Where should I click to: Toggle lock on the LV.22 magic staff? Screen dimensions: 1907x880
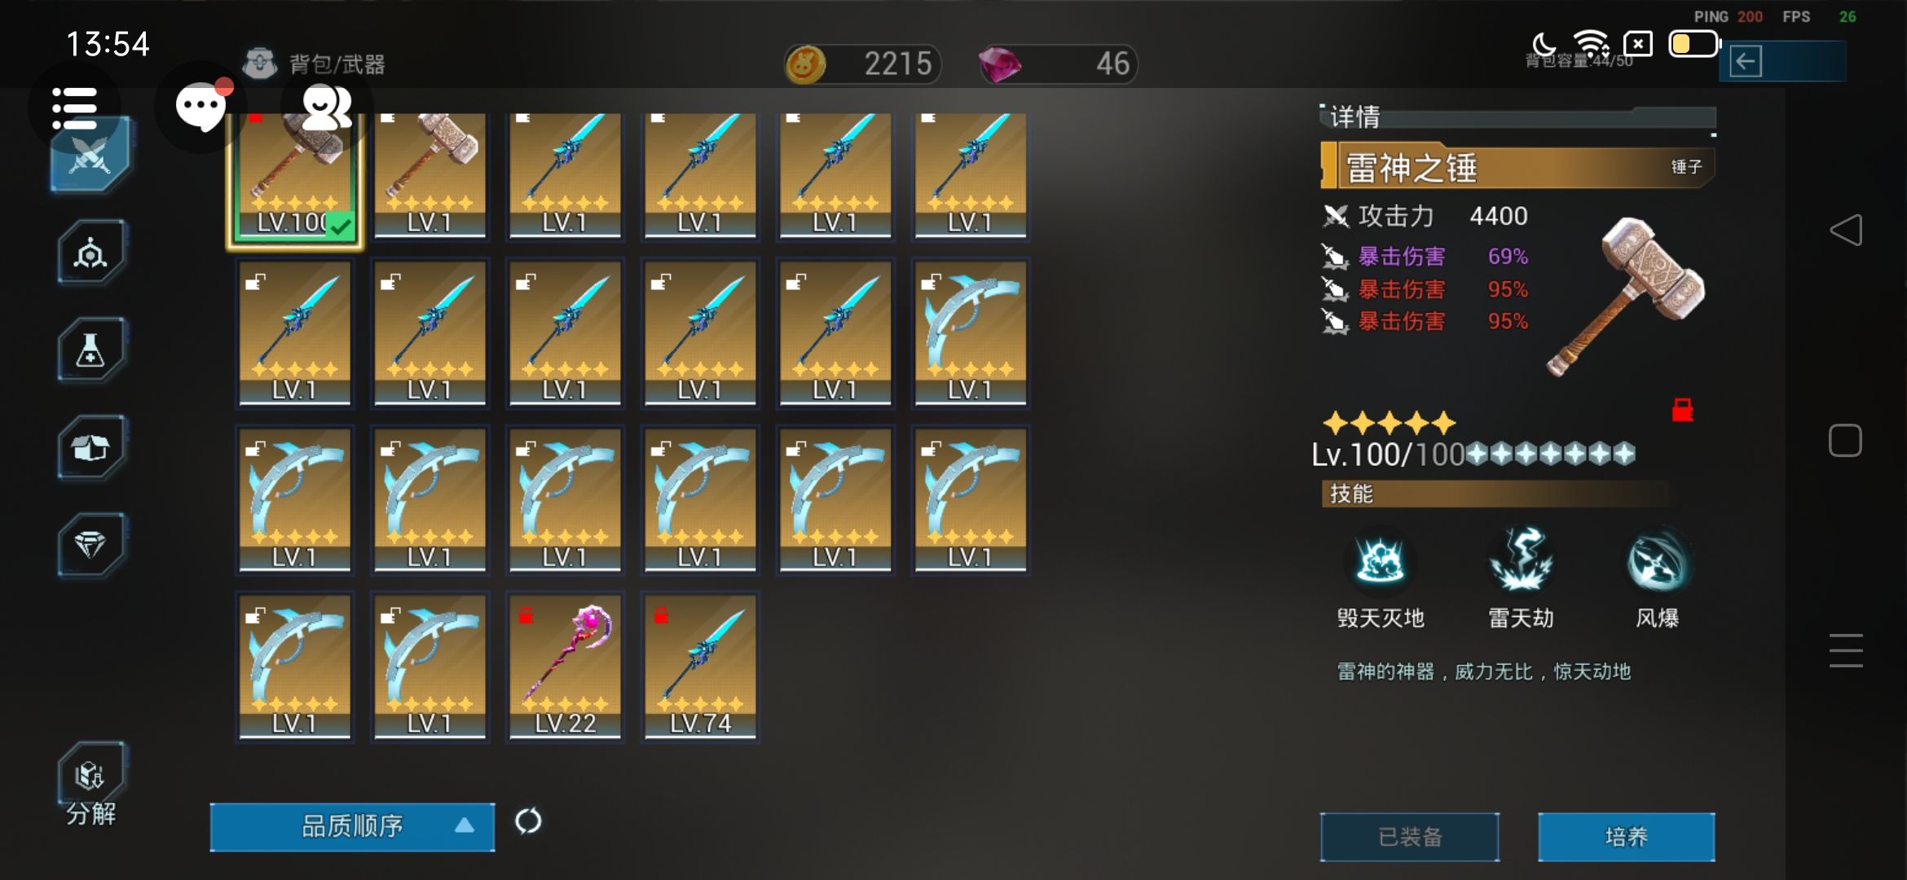pos(526,616)
